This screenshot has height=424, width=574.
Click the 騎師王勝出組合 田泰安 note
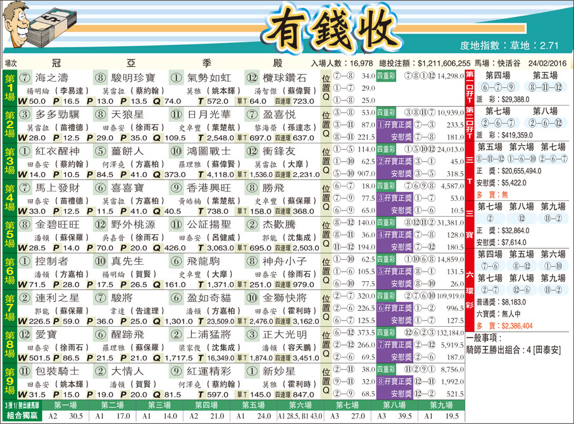[513, 350]
